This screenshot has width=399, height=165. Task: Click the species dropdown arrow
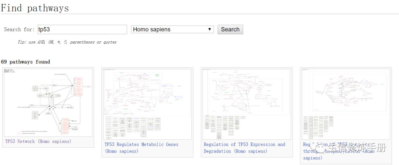point(209,30)
